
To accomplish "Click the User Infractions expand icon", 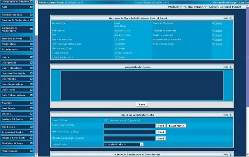I will 31,68.
